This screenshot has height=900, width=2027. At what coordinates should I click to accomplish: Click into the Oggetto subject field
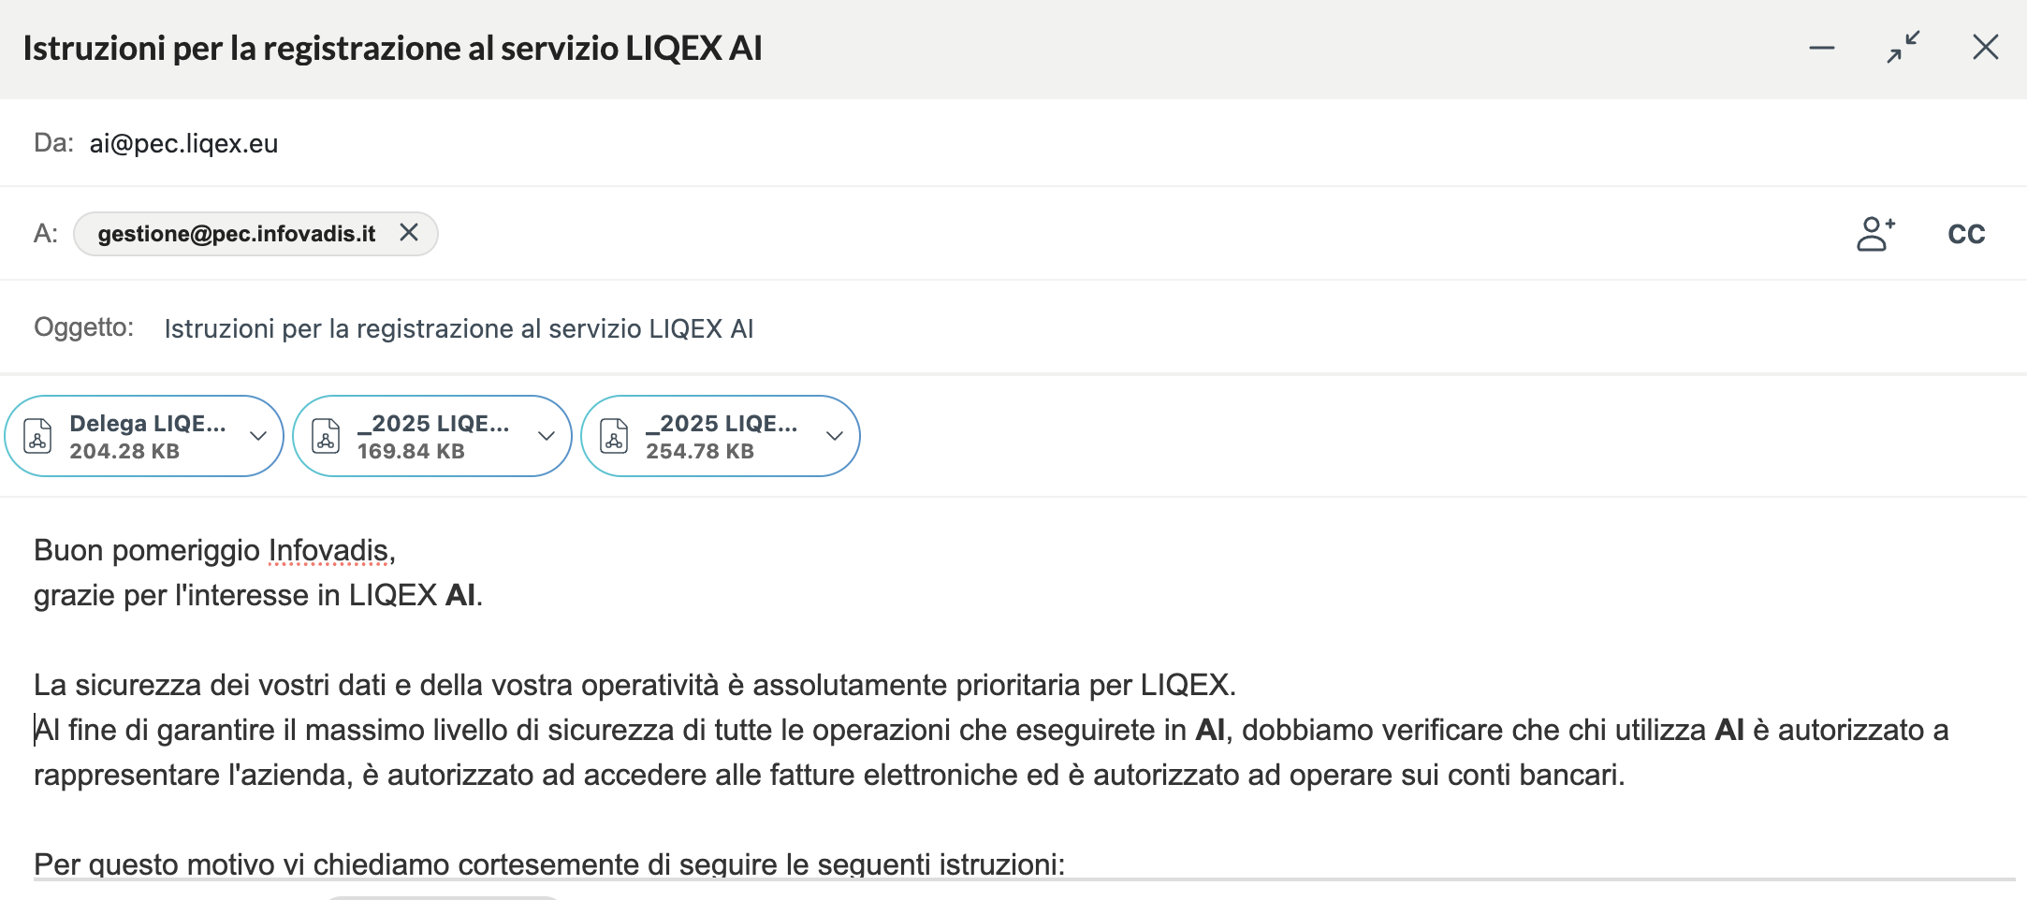459,328
